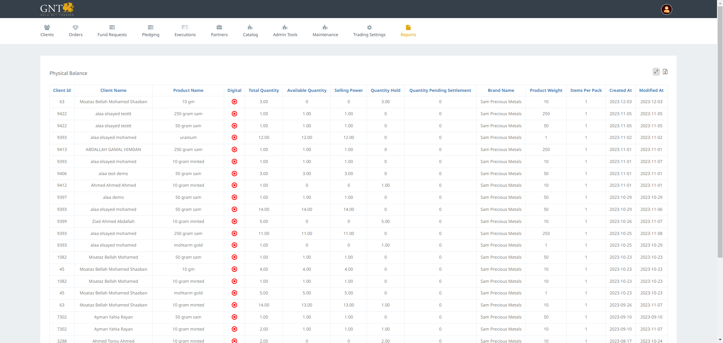Click Digital status icon in first row

point(234,102)
